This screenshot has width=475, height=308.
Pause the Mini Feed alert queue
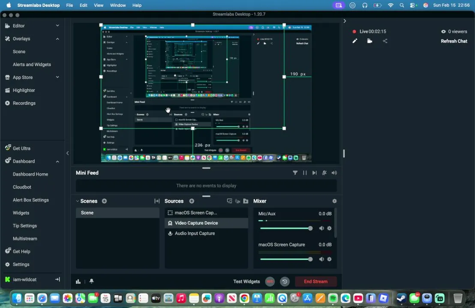[305, 173]
